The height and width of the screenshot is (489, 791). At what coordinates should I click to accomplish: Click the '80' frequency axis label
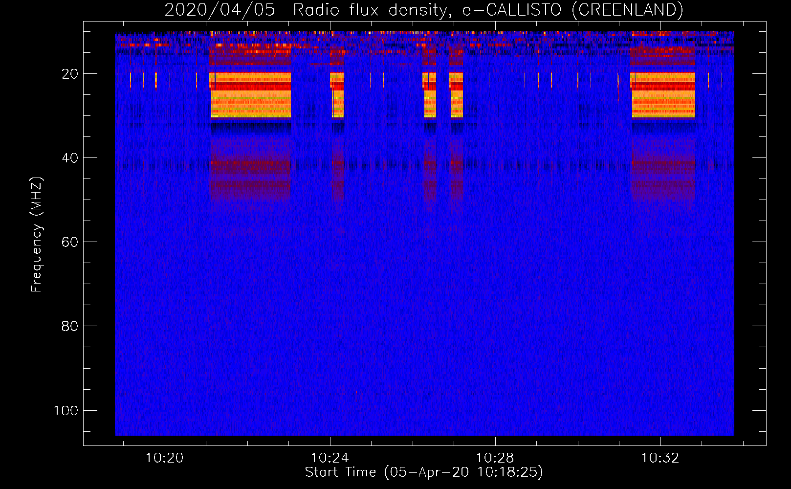point(70,326)
